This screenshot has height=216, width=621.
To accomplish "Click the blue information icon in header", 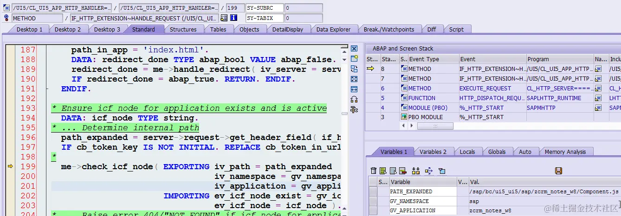I will 234,18.
